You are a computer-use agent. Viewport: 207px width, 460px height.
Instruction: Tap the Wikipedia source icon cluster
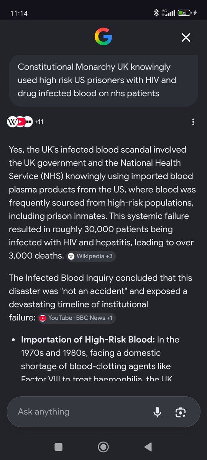click(12, 122)
